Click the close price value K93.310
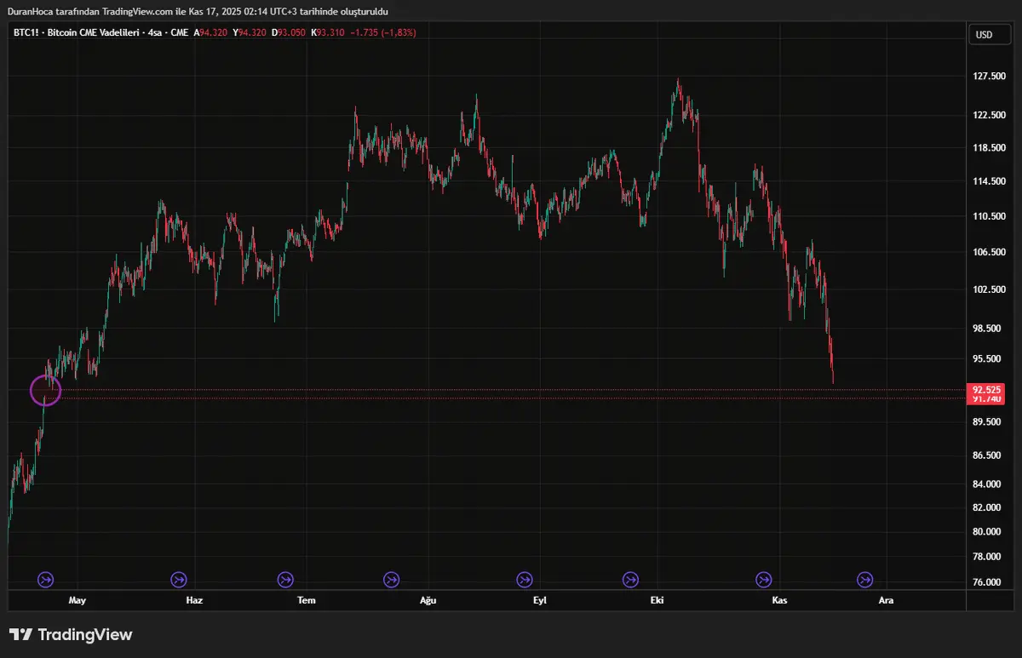This screenshot has width=1022, height=658. pos(329,32)
